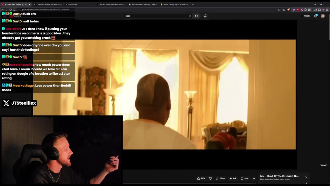Toggle the browser sidebar panel icon

(319, 10)
